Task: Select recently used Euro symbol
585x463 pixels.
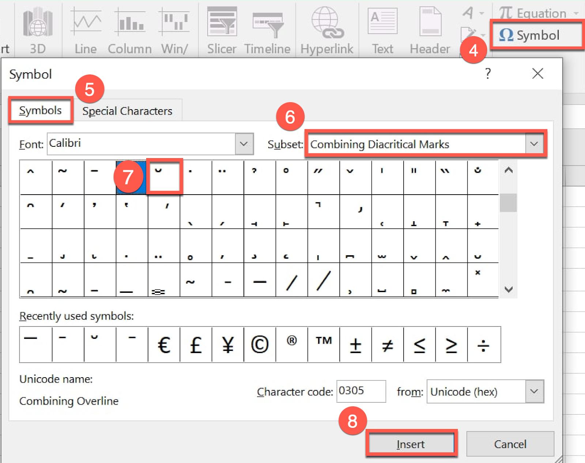Action: click(164, 345)
